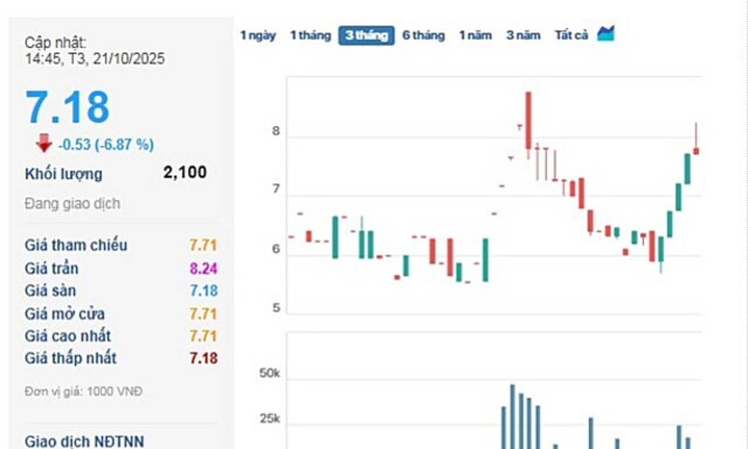The image size is (748, 449).
Task: Click the -0.53 (-6.87 %) change text
Action: (105, 145)
